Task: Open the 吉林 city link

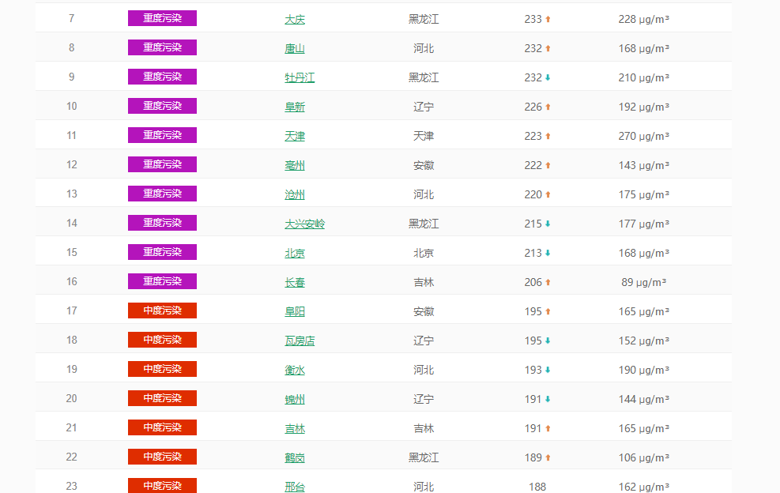Action: coord(295,428)
